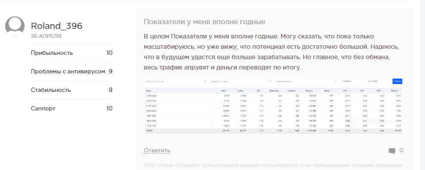
Task: Expand the first filter dropdown above the table
Action: pos(176,82)
